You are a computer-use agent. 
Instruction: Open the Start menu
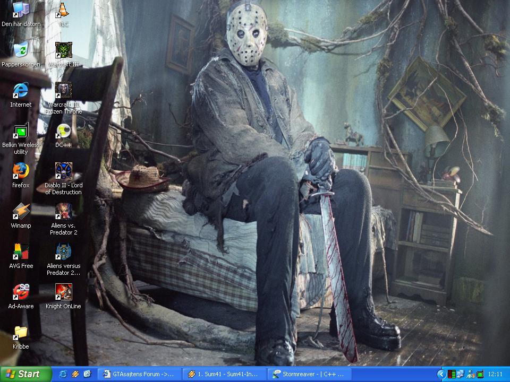[25, 374]
